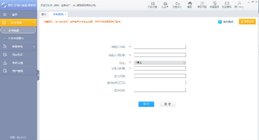Switch to the 企业信息 tab
This screenshot has width=259, height=140.
click(x=58, y=14)
